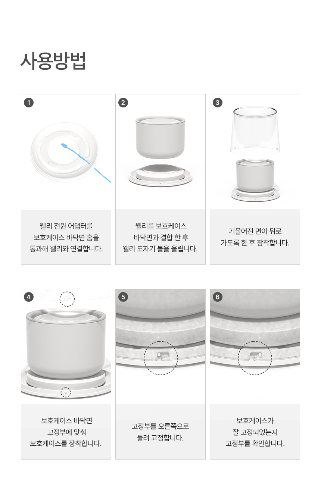Click the step 2 number badge
Image resolution: width=321 pixels, height=489 pixels.
123,102
